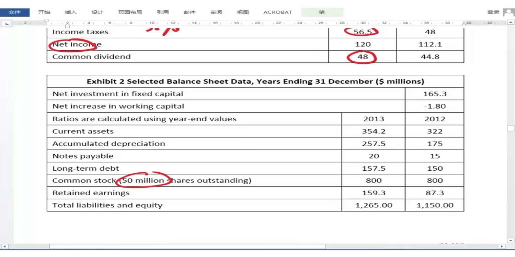Click the horizontal scrollbar left arrow
Image resolution: width=515 pixels, height=257 pixels.
coord(4,246)
